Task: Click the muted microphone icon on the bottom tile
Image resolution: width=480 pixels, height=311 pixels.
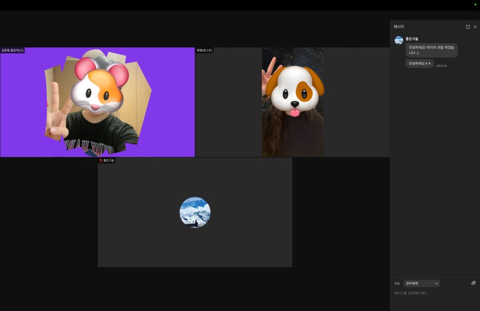Action: [100, 161]
